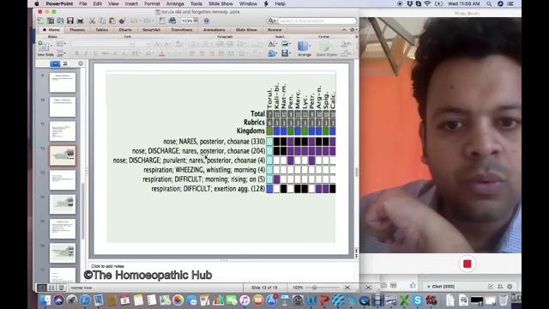Save the presentation with the floppy icon
The width and height of the screenshot is (549, 309).
70,21
